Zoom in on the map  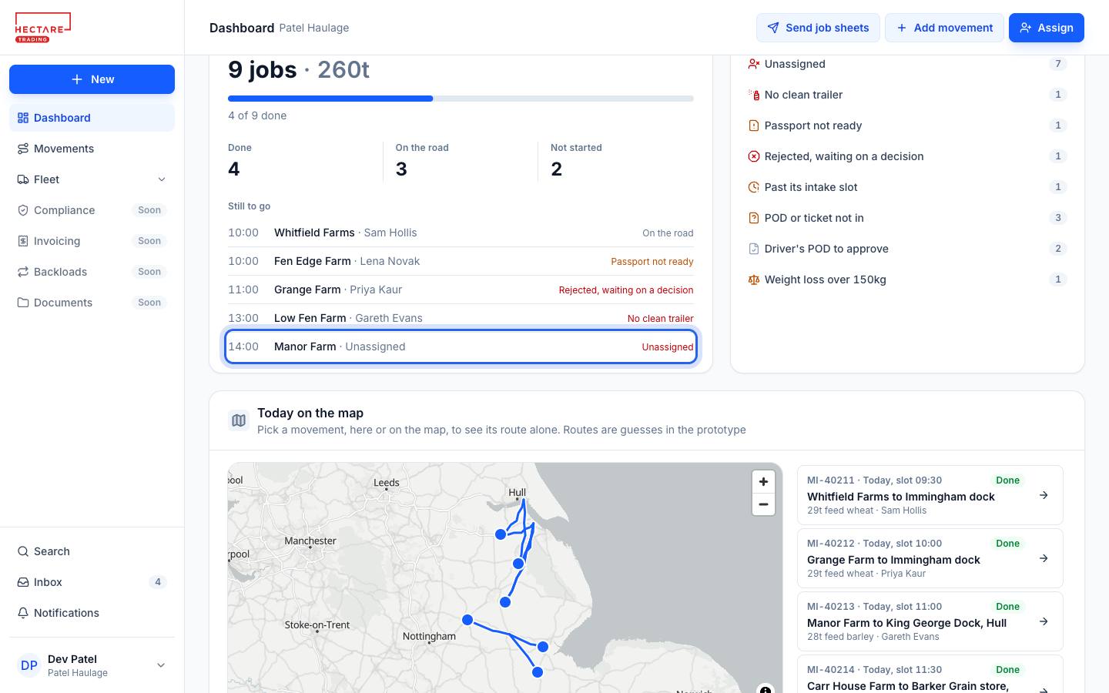pyautogui.click(x=763, y=481)
